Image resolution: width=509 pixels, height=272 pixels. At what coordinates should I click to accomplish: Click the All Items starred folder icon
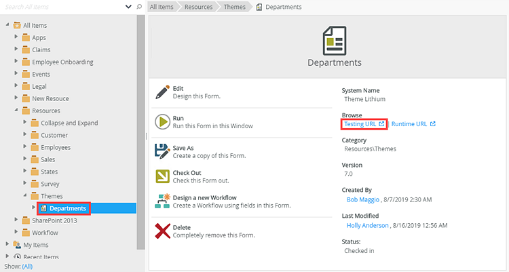17,25
